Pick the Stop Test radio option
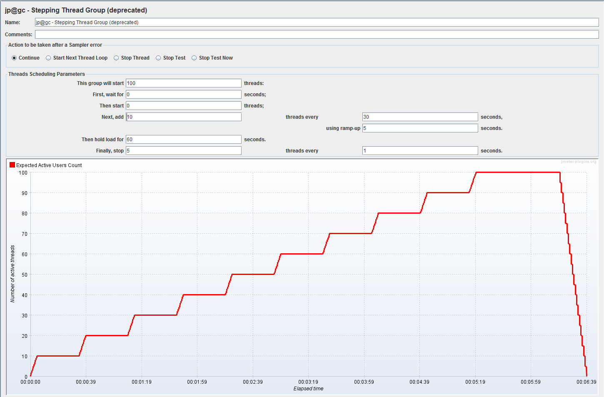 click(158, 58)
